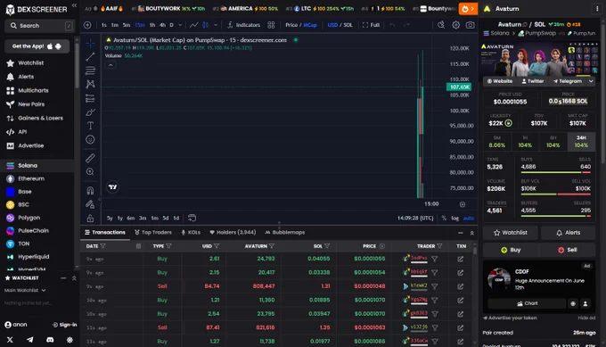
Task: Collapse the chart legend chevron
Action: tap(111, 65)
